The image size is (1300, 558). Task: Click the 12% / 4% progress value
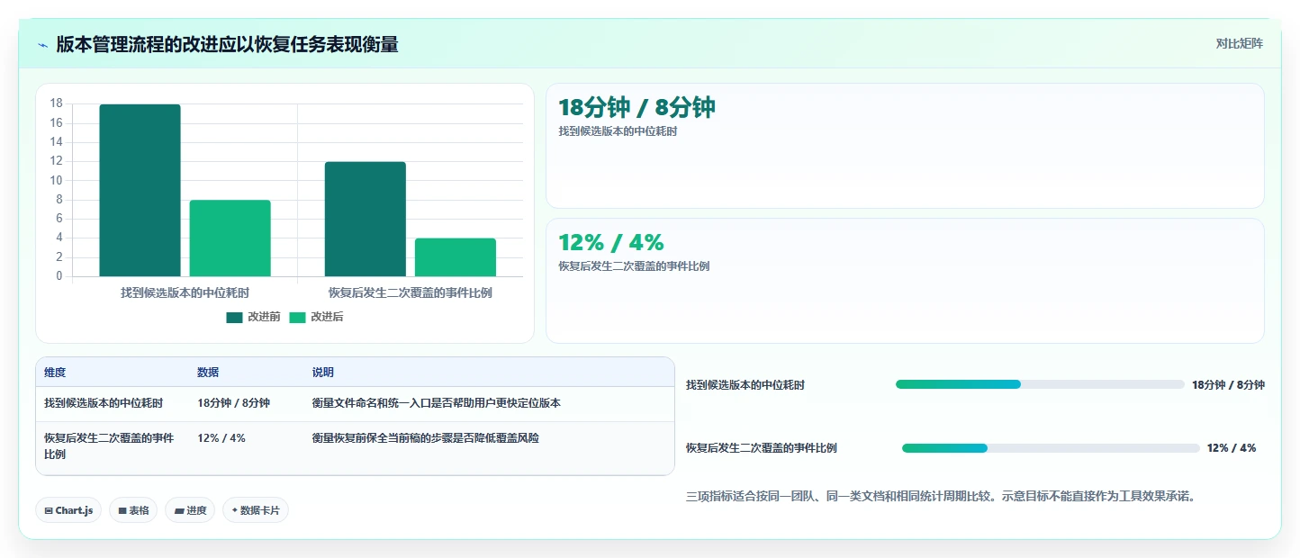[1232, 448]
